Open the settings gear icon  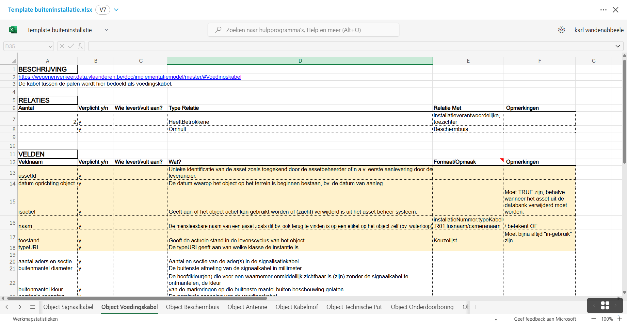561,30
